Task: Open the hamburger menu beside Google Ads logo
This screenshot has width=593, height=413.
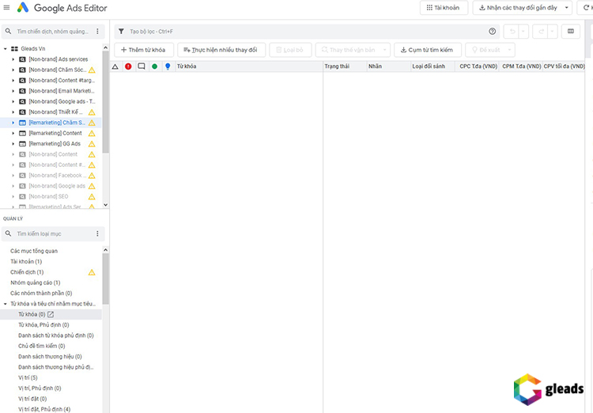Action: [7, 8]
